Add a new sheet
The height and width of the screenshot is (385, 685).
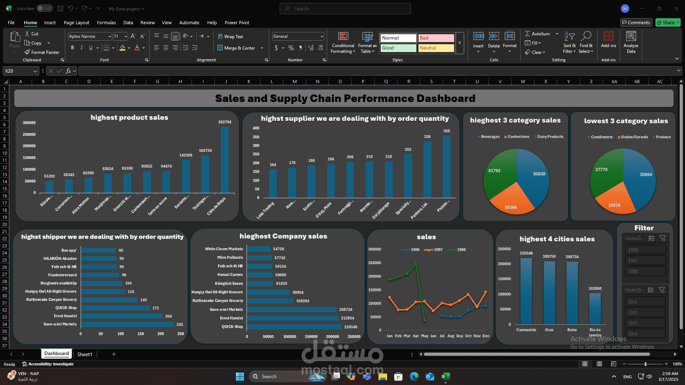(x=114, y=354)
